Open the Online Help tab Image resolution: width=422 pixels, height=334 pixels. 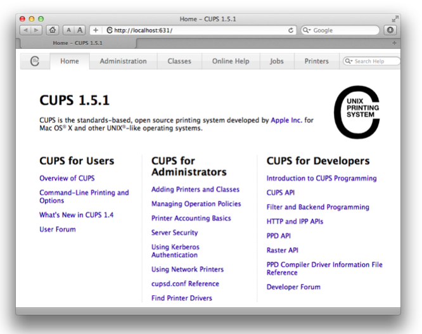231,61
